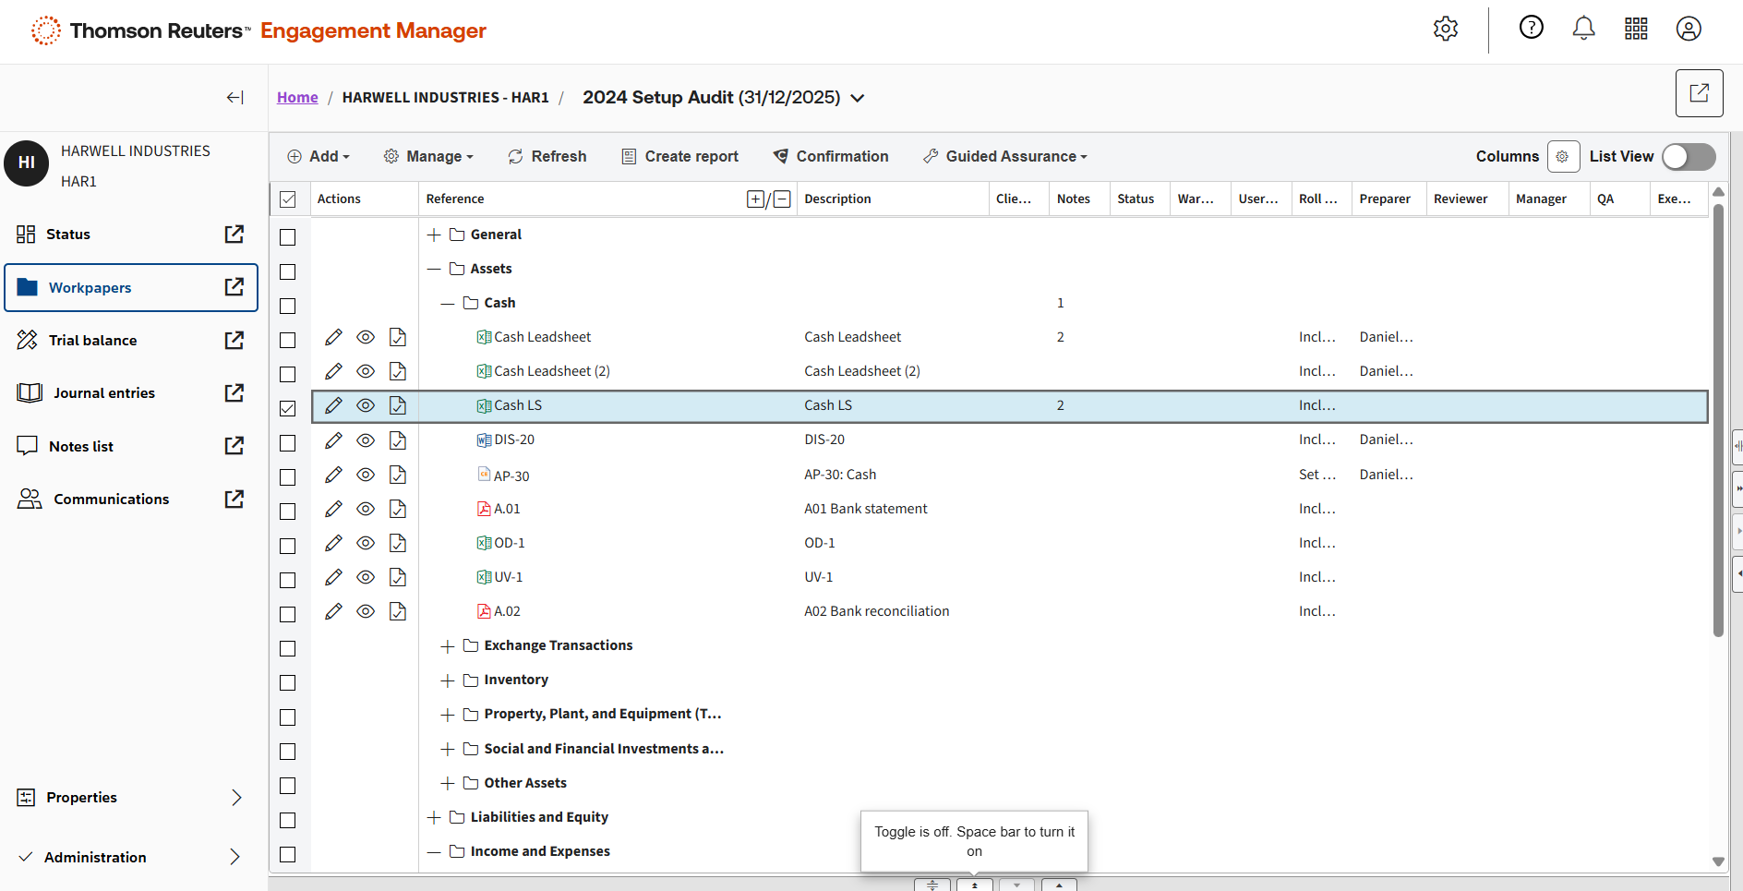Uncheck the Cash LS row checkbox
Screen dimensions: 1743x891
pyautogui.click(x=288, y=408)
